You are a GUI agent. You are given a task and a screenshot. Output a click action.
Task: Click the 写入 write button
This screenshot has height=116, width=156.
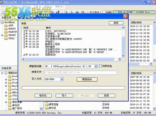pyautogui.click(x=64, y=96)
